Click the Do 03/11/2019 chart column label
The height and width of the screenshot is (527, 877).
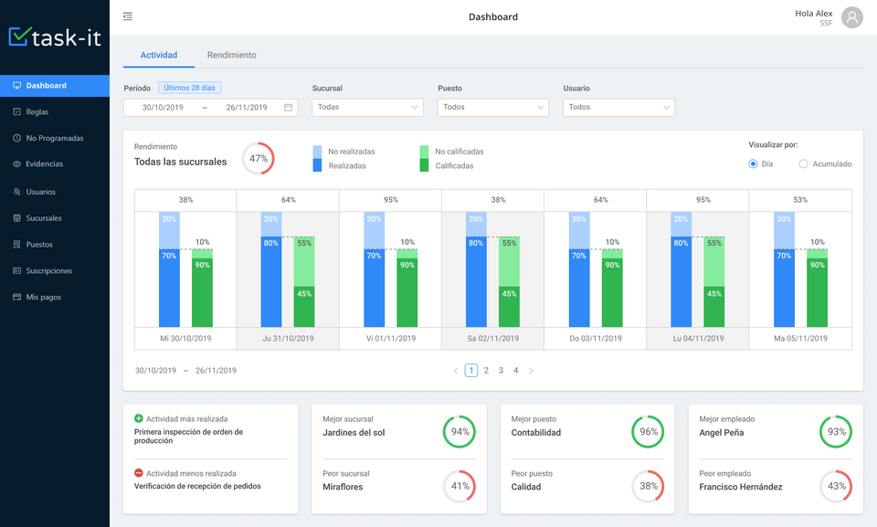[x=596, y=339]
